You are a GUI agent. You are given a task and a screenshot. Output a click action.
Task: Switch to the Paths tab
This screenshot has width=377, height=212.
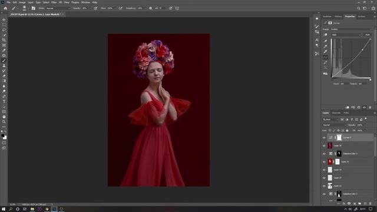pos(346,112)
